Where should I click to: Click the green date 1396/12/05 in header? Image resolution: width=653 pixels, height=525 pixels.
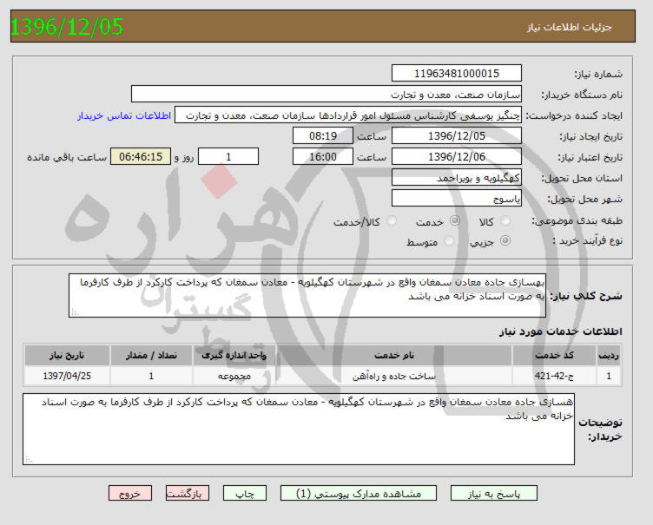click(67, 27)
